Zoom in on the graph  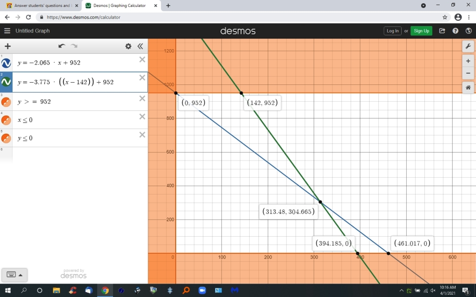pyautogui.click(x=468, y=61)
